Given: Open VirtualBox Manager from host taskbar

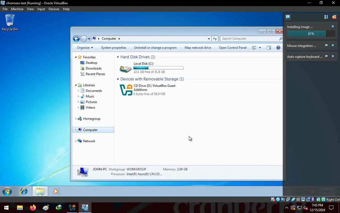Looking at the screenshot, I should [72, 208].
